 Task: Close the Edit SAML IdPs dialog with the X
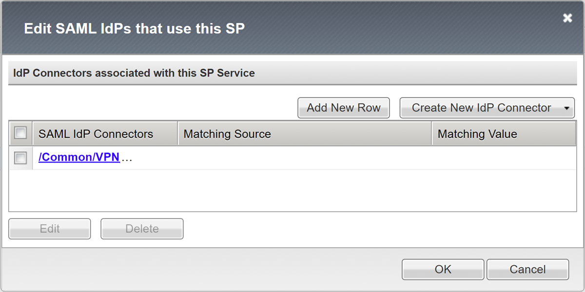point(567,18)
